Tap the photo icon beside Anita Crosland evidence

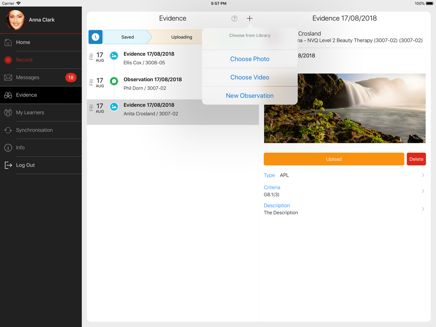pyautogui.click(x=114, y=107)
